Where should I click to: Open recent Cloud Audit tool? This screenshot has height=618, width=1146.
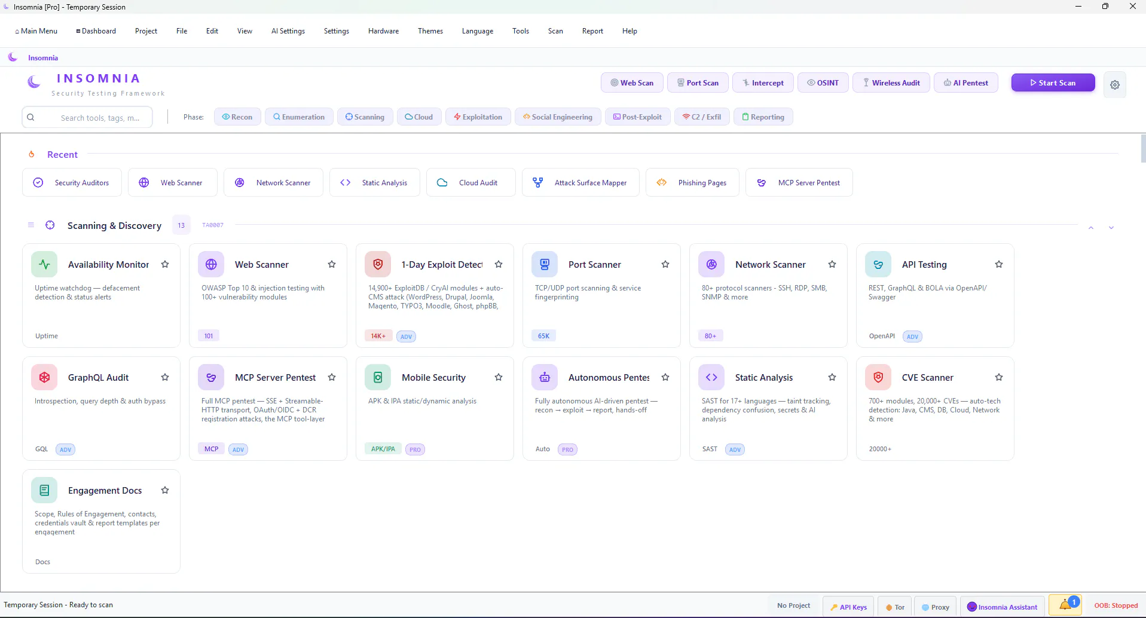[470, 182]
